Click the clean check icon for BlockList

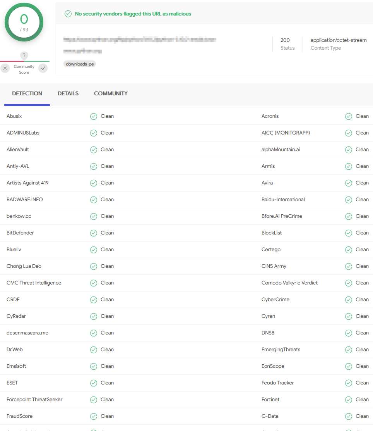click(x=349, y=233)
